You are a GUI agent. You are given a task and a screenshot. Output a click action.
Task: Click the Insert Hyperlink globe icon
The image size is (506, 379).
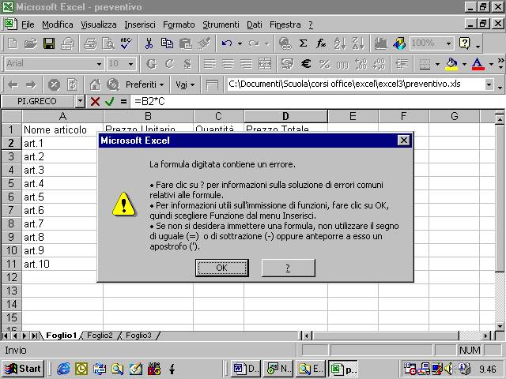click(x=285, y=43)
